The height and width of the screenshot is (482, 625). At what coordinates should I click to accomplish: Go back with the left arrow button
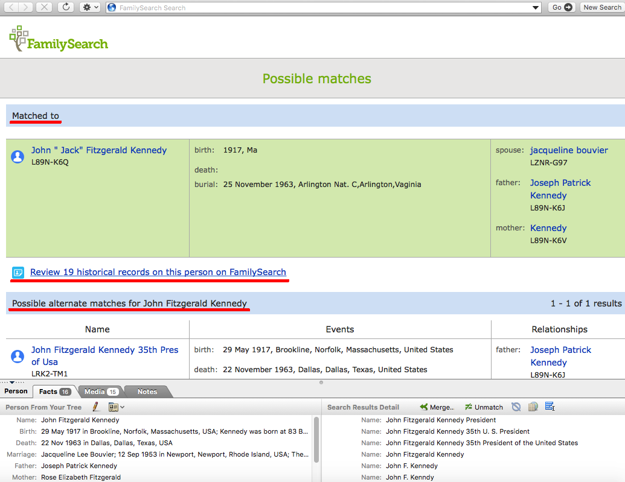point(11,7)
